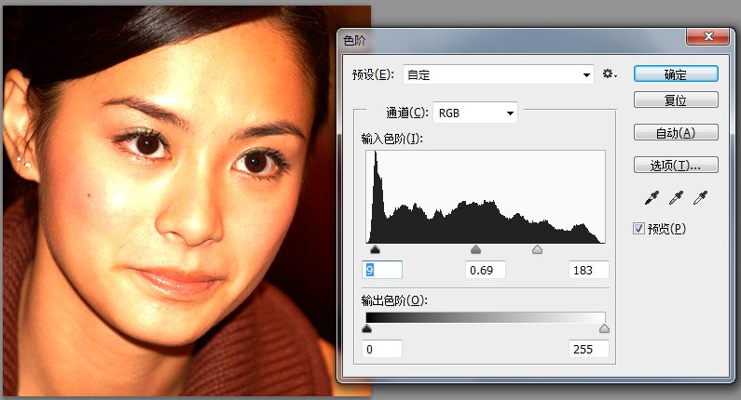Open the preset options gear menu

click(610, 74)
